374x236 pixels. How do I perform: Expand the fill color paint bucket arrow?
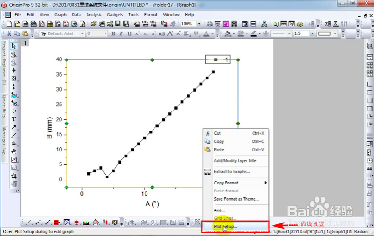(234, 33)
